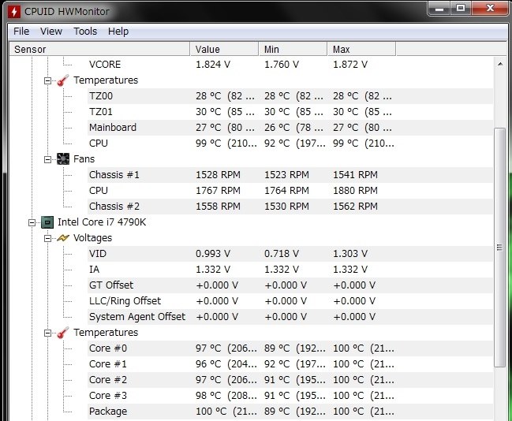This screenshot has height=421, width=512.
Task: Click the 1.303 V VID max value
Action: [x=350, y=254]
